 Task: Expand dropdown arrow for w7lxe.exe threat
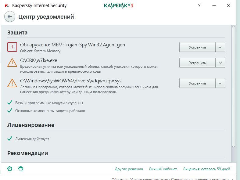coord(220,63)
